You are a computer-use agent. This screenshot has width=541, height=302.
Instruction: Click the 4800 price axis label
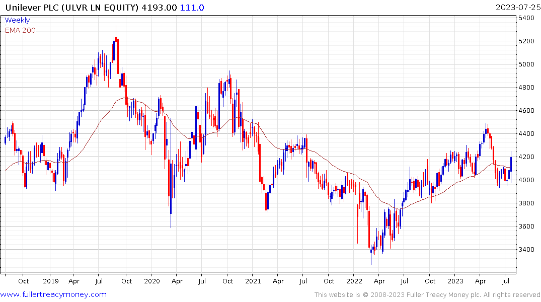pos(526,87)
